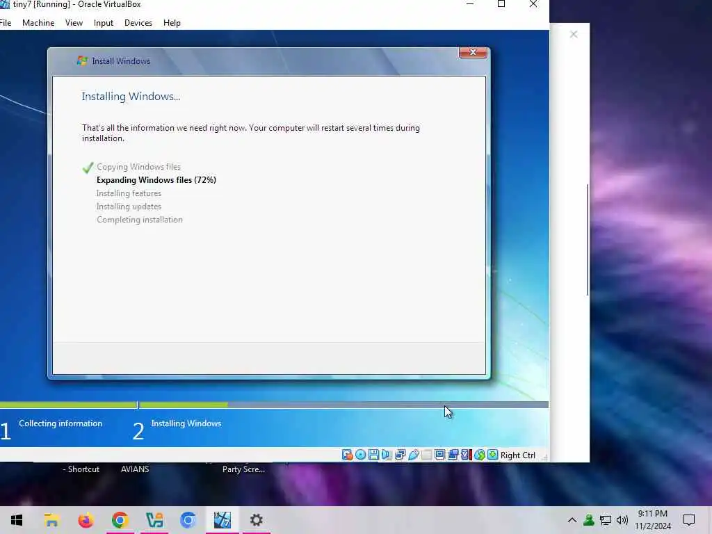Open the Windows Start menu
Viewport: 712px width, 534px height.
coord(17,520)
